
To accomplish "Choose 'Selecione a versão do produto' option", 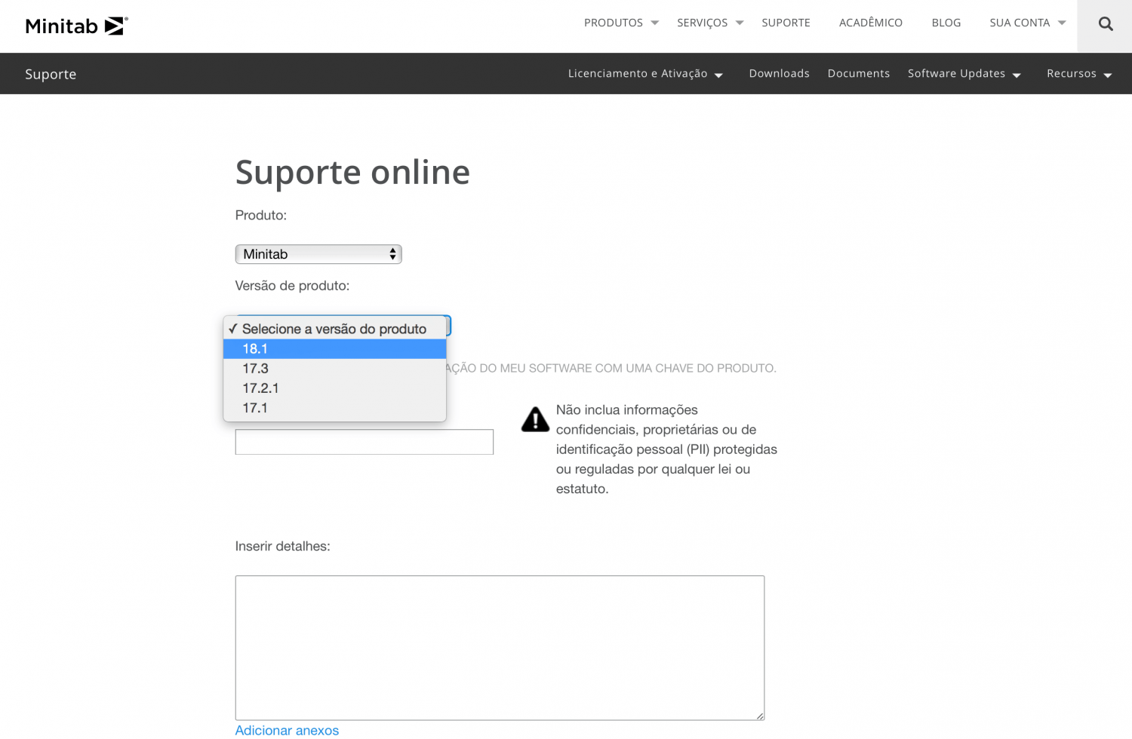I will pos(334,329).
